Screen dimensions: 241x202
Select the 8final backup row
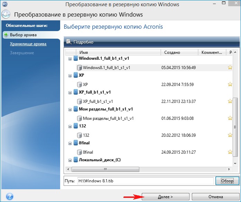[x=154, y=152]
